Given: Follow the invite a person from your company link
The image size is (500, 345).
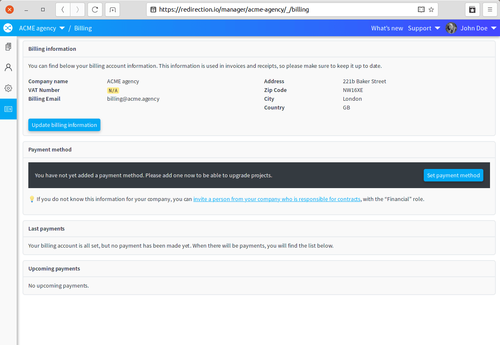Looking at the screenshot, I should [x=277, y=199].
